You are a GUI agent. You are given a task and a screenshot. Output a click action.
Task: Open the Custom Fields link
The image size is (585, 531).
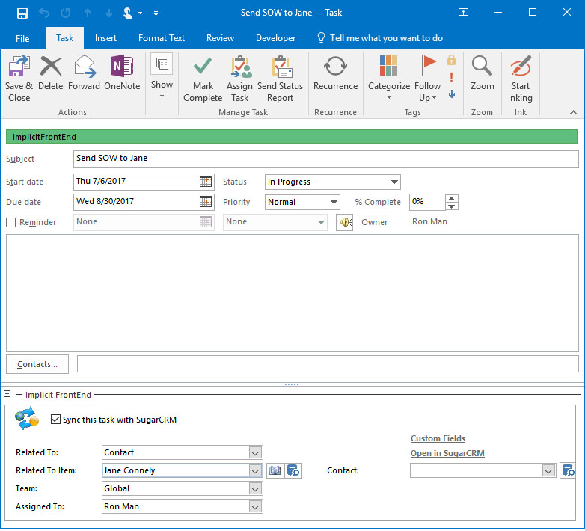point(438,438)
